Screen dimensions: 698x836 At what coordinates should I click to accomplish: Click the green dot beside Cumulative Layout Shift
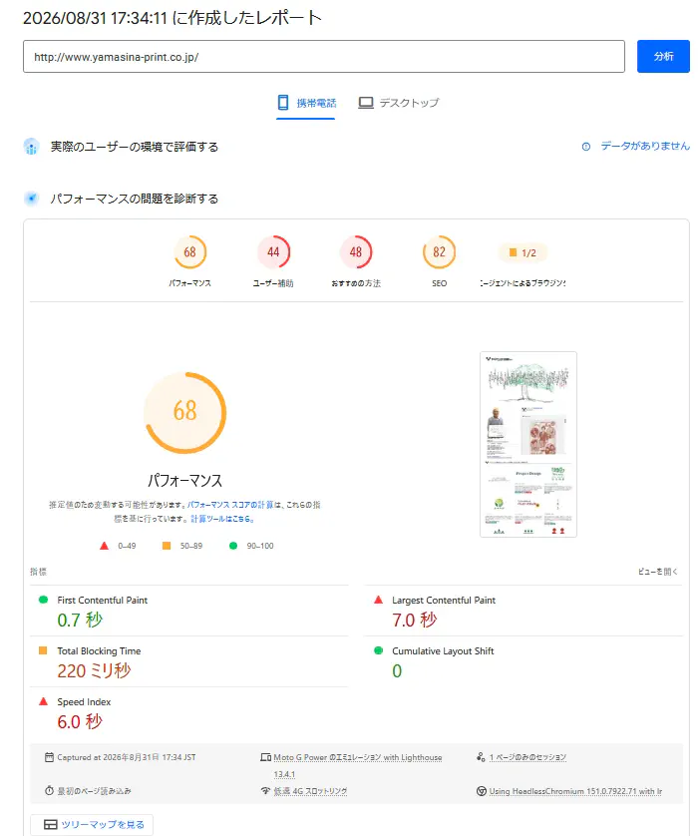coord(378,650)
